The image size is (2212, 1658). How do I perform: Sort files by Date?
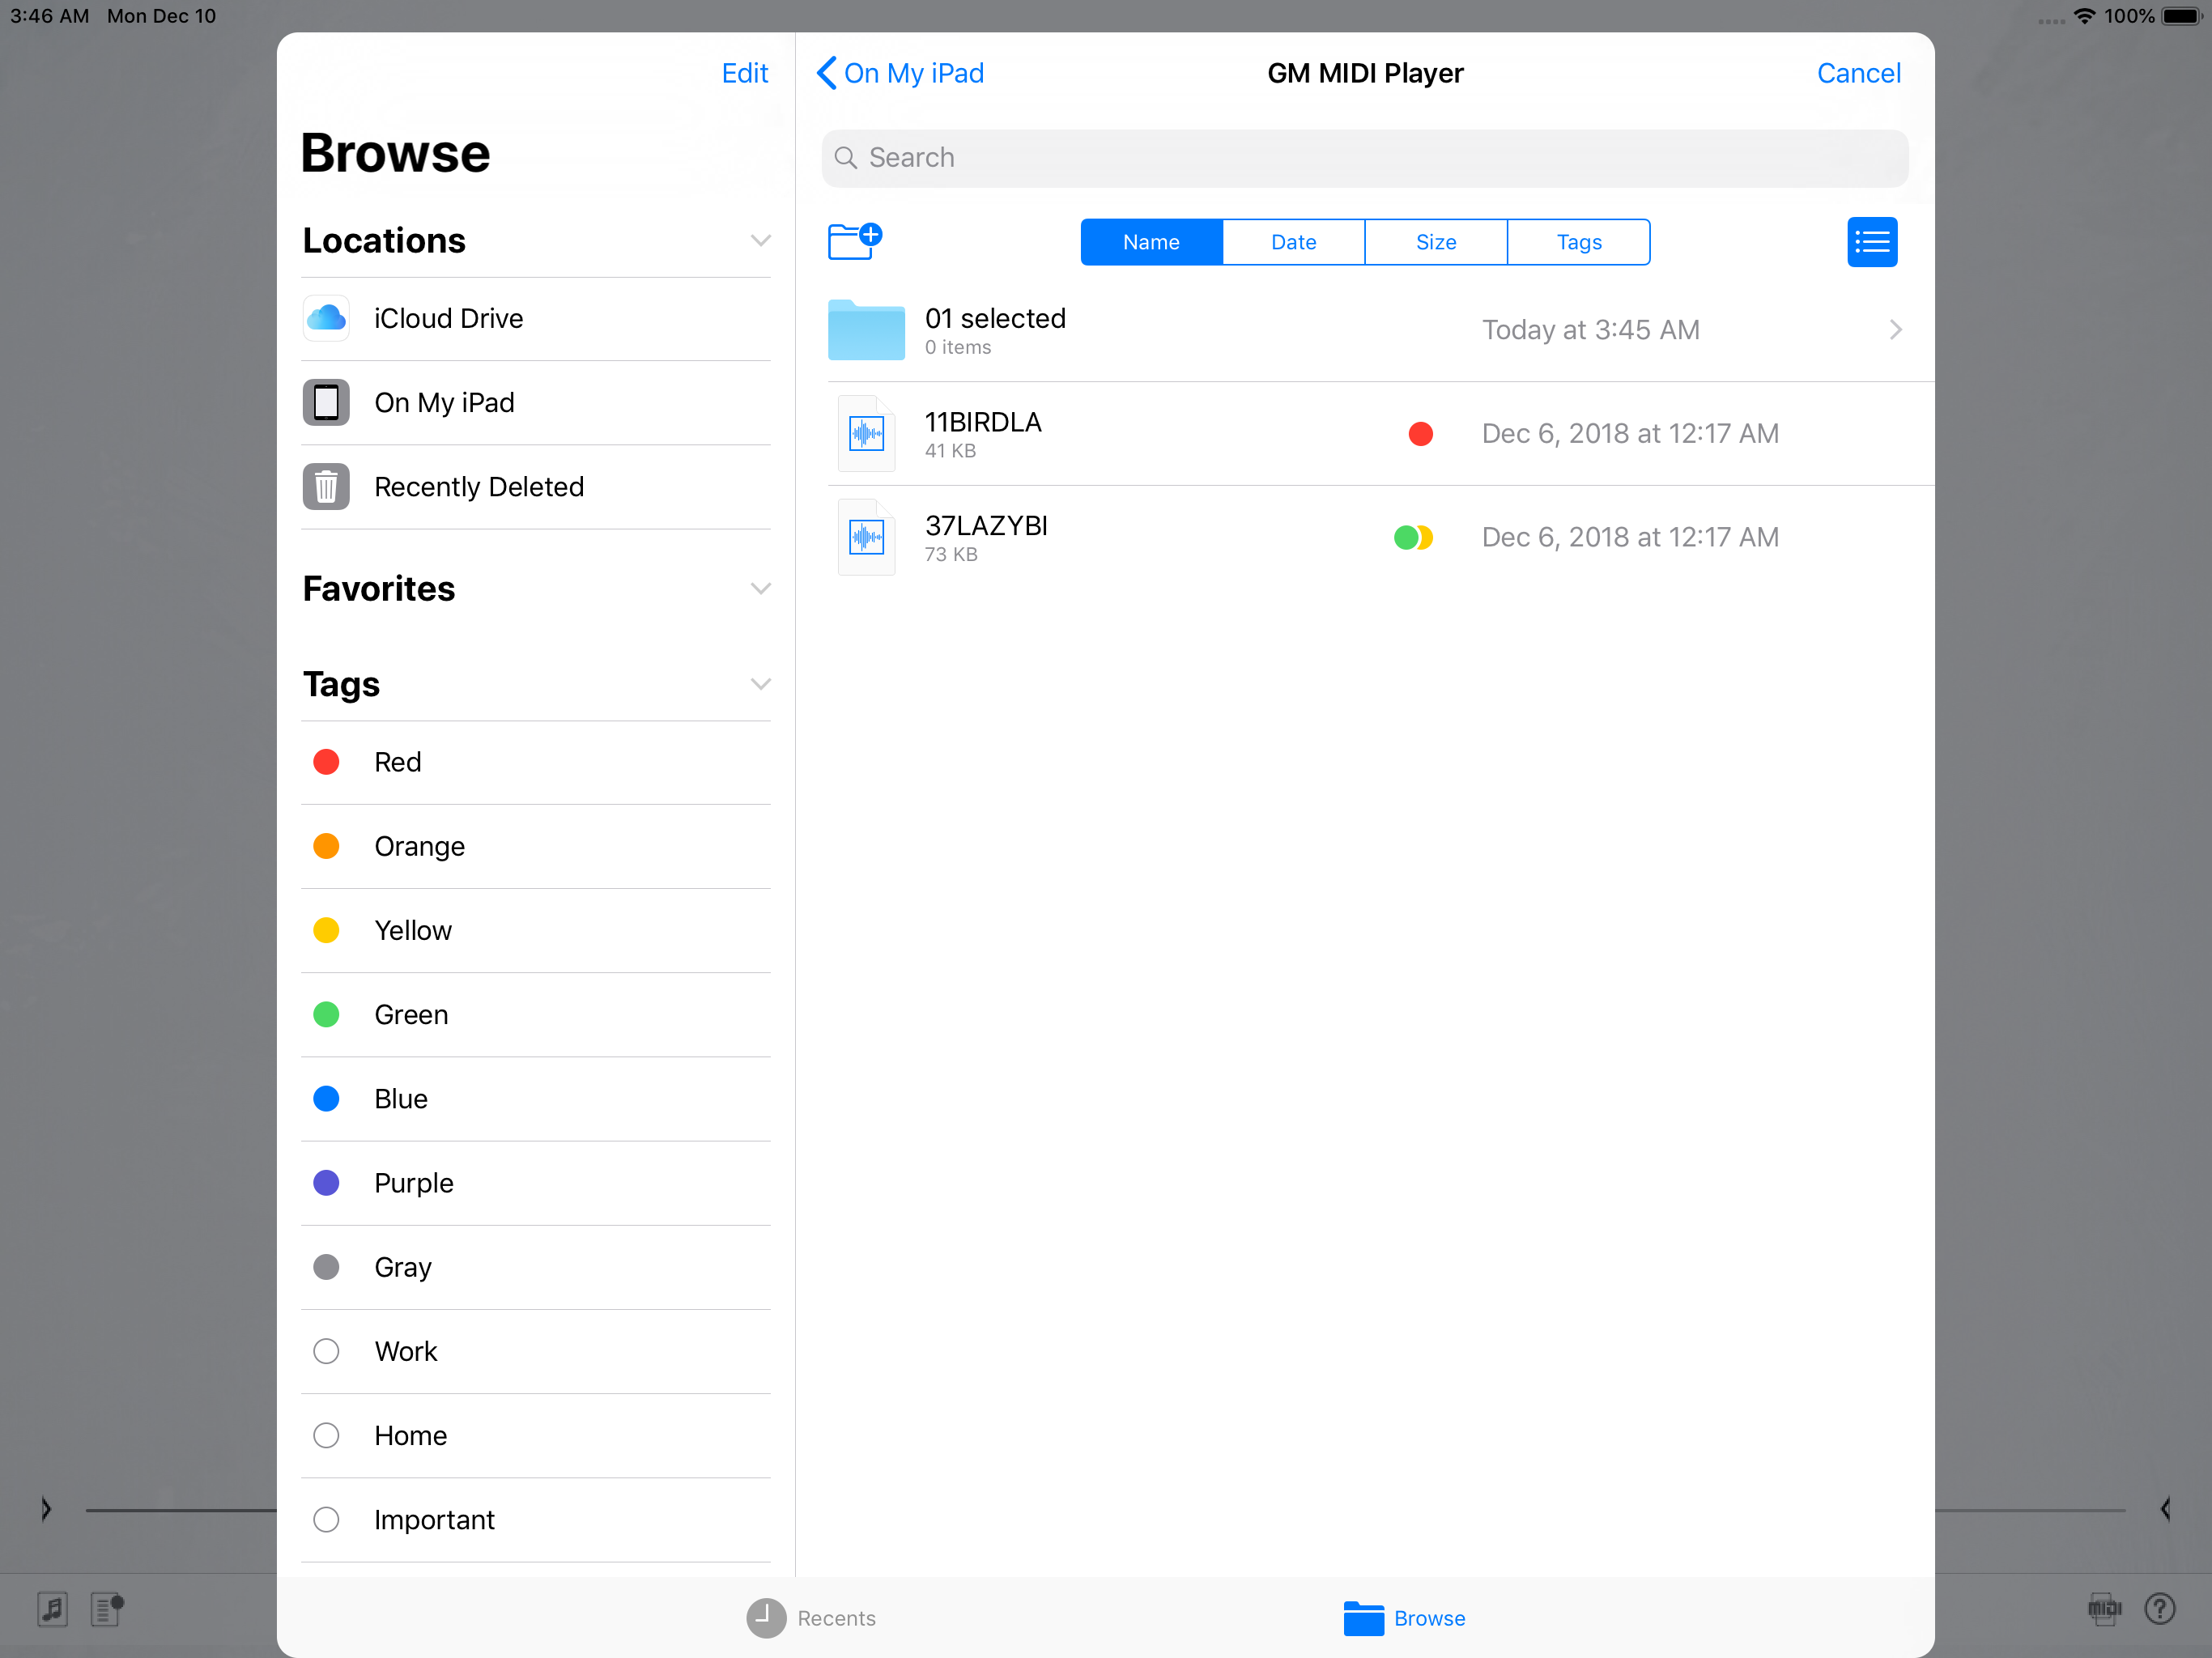(1293, 242)
